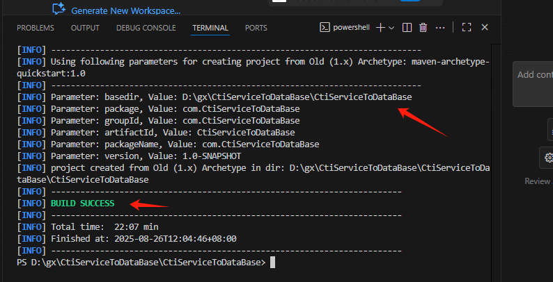Select the TERMINAL tab
Viewport: 553px width, 282px height.
210,28
